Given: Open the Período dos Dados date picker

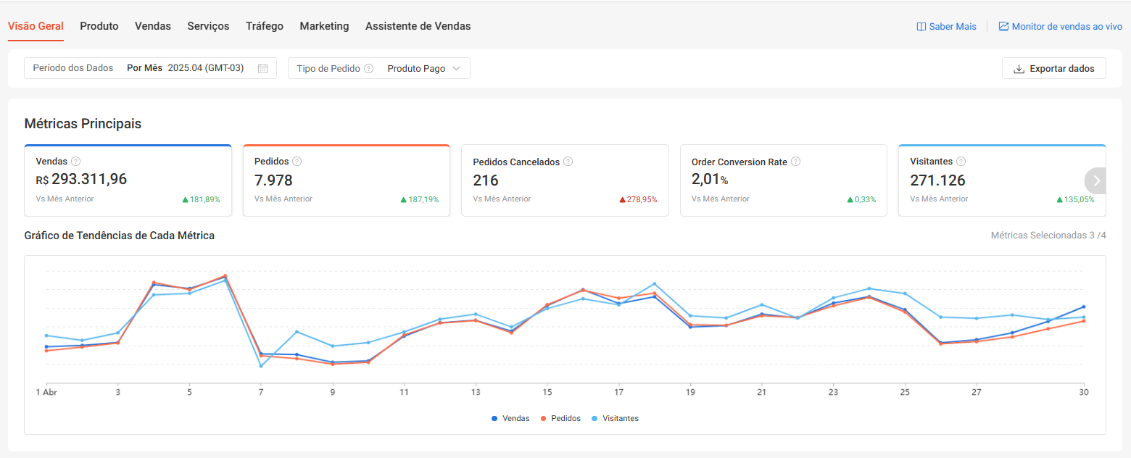Looking at the screenshot, I should [150, 68].
